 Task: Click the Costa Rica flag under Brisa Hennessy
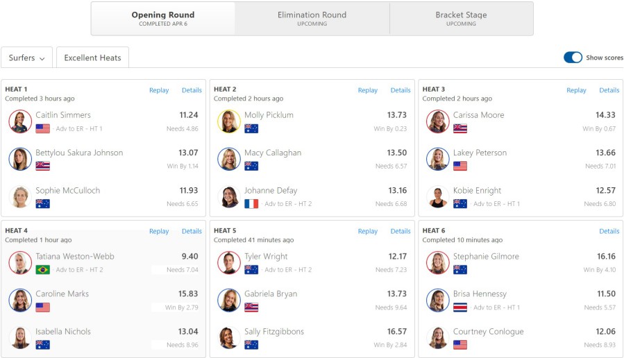[460, 307]
